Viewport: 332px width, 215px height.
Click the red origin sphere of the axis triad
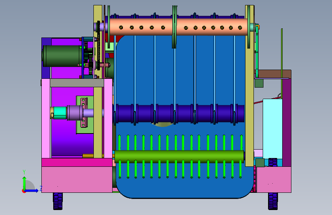coord(24,191)
